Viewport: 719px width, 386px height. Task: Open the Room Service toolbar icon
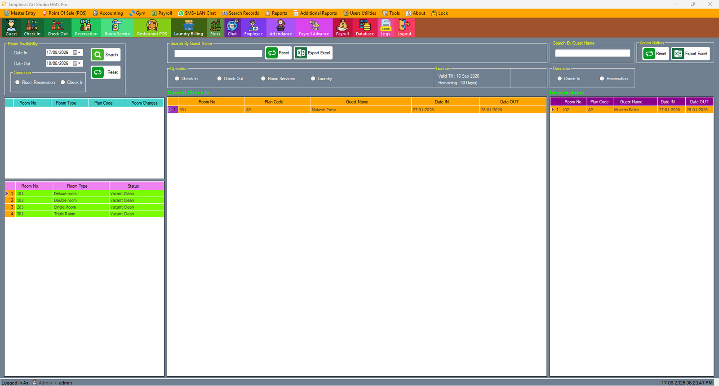point(117,27)
